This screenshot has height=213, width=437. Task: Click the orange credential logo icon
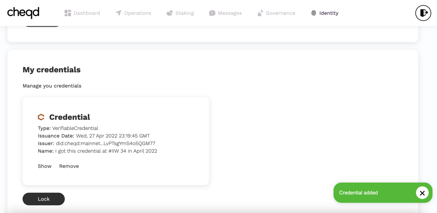pos(41,117)
